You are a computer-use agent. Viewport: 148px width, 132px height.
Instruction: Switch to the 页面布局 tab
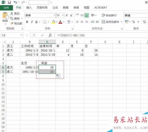(x=42, y=8)
